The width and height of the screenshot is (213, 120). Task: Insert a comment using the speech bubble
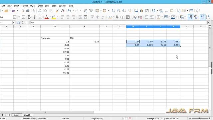[166, 11]
